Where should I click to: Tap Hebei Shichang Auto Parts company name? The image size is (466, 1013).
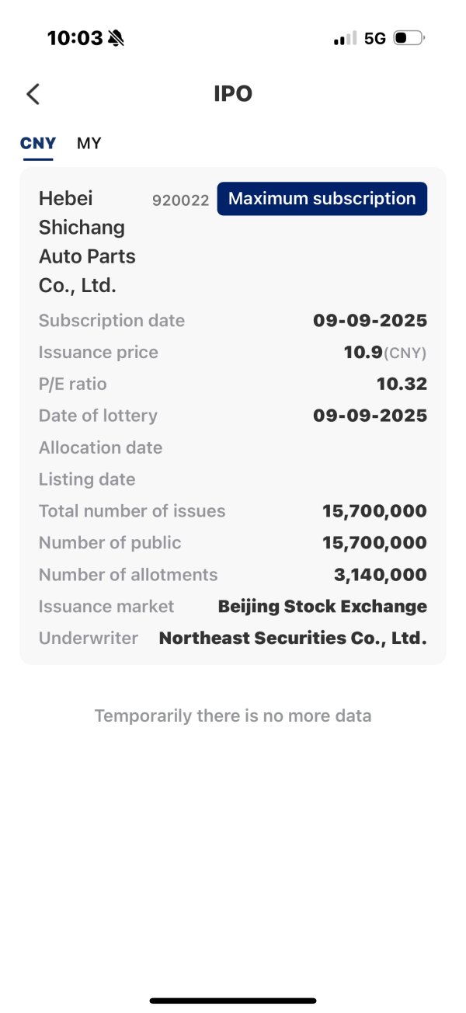tap(87, 242)
